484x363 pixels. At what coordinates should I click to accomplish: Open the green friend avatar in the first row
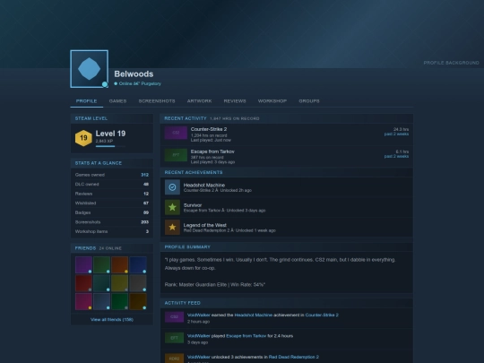pos(101,264)
